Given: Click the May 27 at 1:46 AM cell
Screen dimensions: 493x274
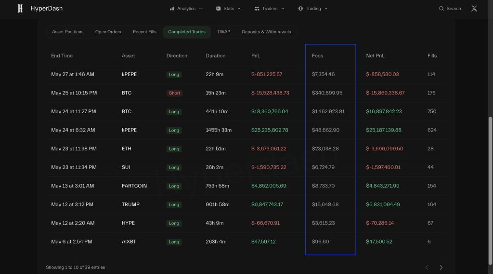Looking at the screenshot, I should click(x=73, y=74).
